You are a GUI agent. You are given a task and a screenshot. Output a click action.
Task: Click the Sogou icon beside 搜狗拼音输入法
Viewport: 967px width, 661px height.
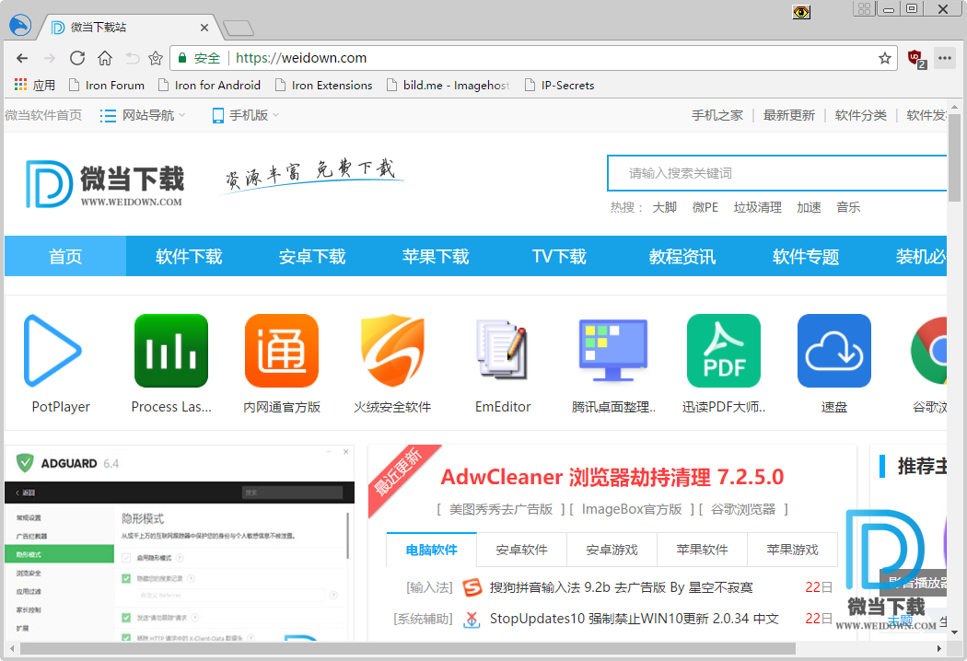coord(472,587)
